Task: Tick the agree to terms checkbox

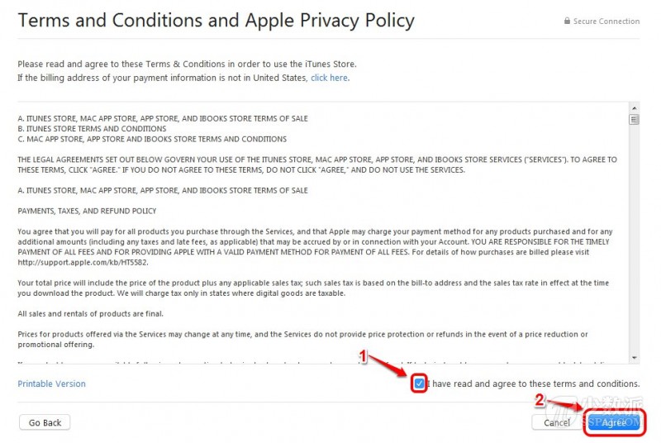Action: click(x=420, y=383)
